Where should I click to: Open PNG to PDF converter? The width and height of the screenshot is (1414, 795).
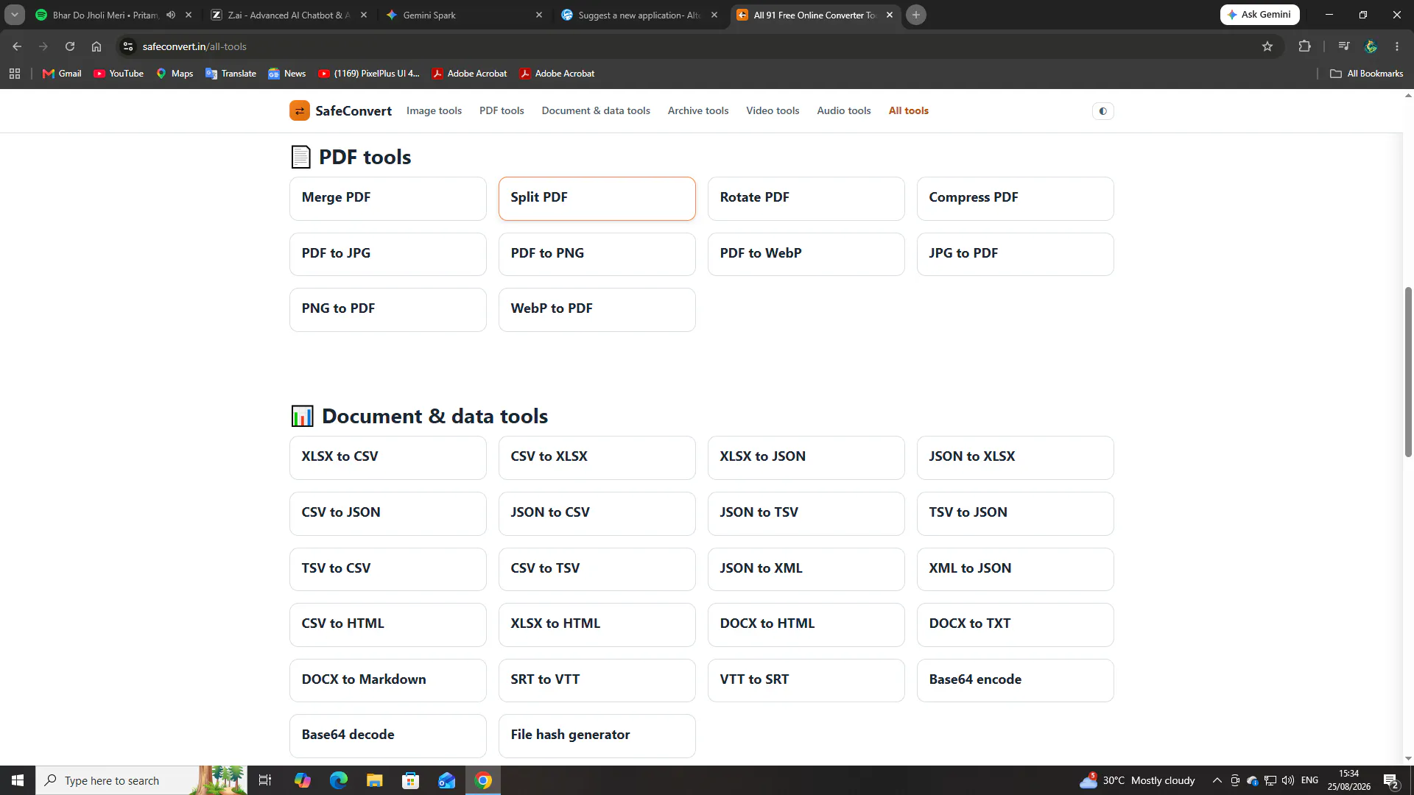(x=388, y=309)
